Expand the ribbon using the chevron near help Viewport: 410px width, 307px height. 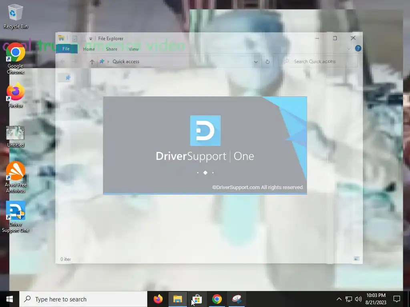[349, 49]
